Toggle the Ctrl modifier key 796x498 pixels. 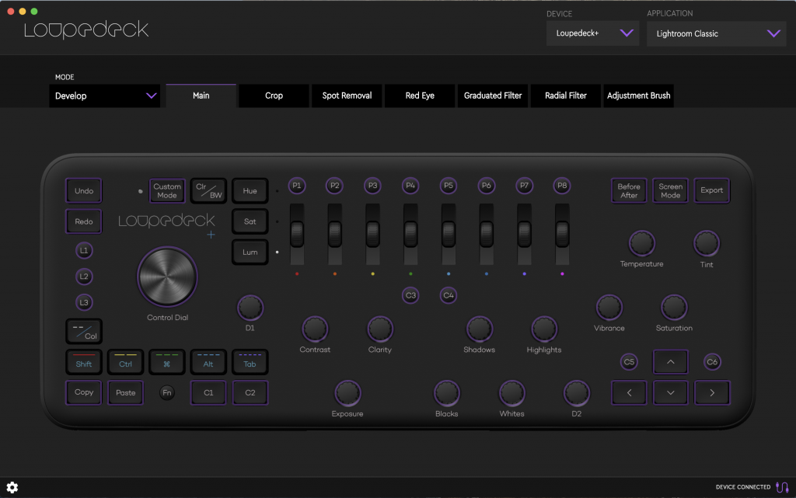(x=125, y=362)
